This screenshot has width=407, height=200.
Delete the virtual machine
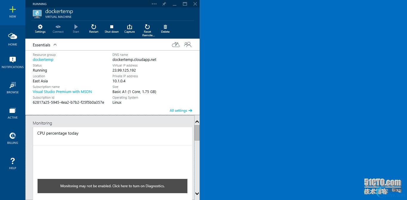point(165,29)
